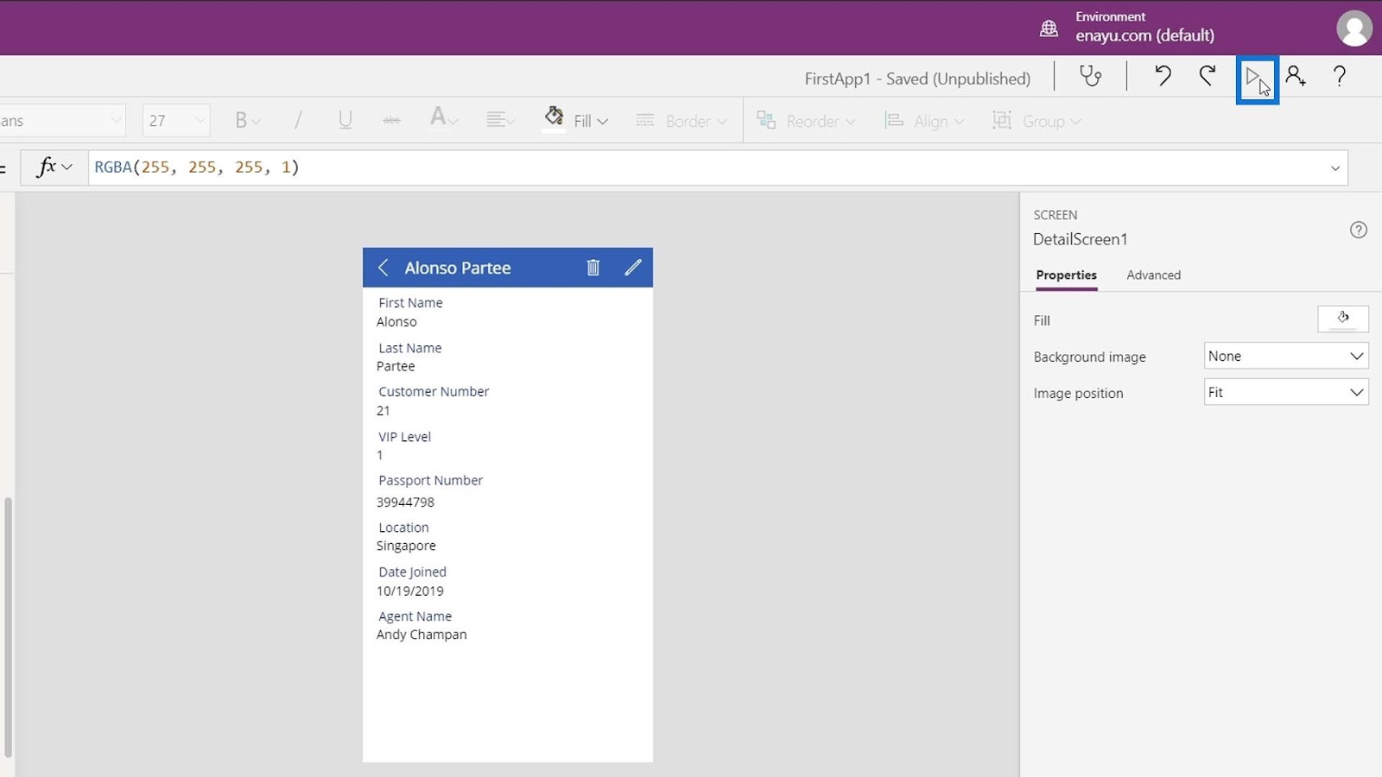Select the Date Joined label
Viewport: 1382px width, 777px height.
pyautogui.click(x=412, y=572)
